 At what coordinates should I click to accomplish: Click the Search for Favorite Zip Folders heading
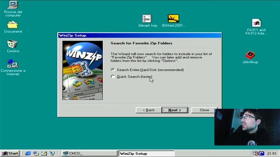click(x=141, y=43)
